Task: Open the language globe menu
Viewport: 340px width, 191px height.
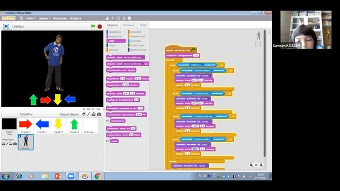Action: [x=21, y=19]
